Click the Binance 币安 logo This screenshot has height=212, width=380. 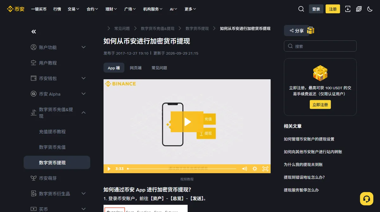point(16,9)
